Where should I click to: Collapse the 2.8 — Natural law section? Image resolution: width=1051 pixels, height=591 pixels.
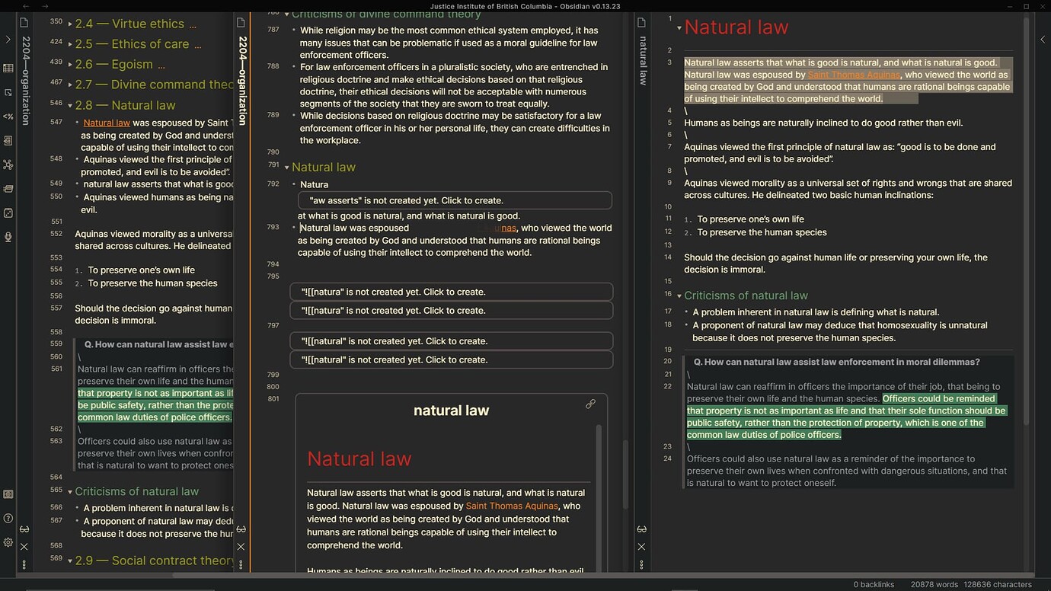(69, 104)
